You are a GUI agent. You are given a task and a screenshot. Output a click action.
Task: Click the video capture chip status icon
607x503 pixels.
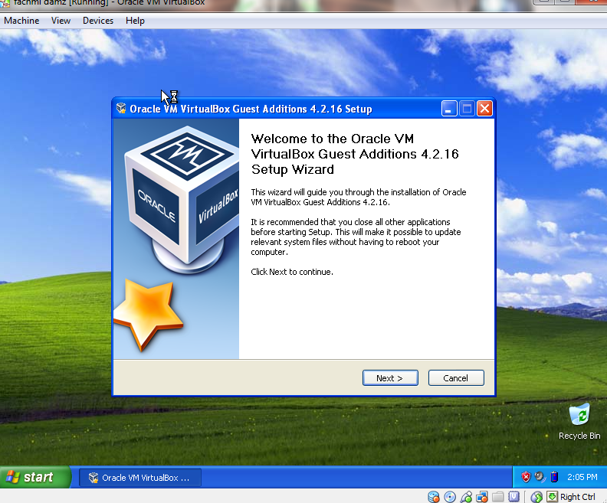pyautogui.click(x=513, y=497)
